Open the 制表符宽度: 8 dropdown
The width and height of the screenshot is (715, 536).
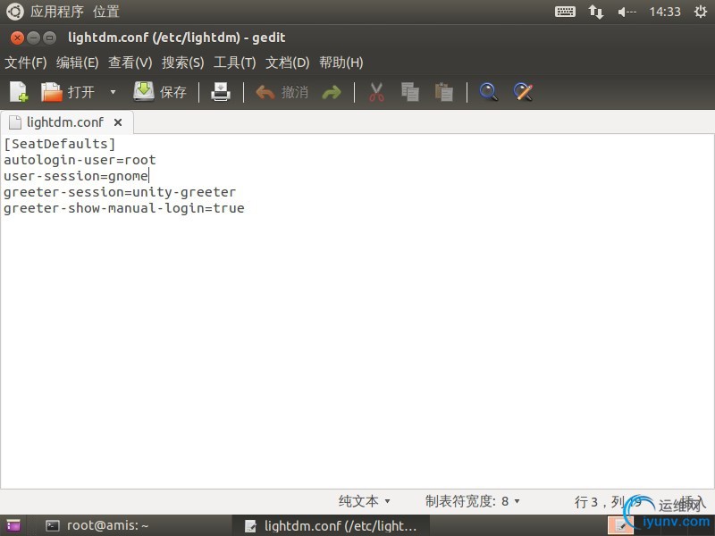tap(473, 501)
